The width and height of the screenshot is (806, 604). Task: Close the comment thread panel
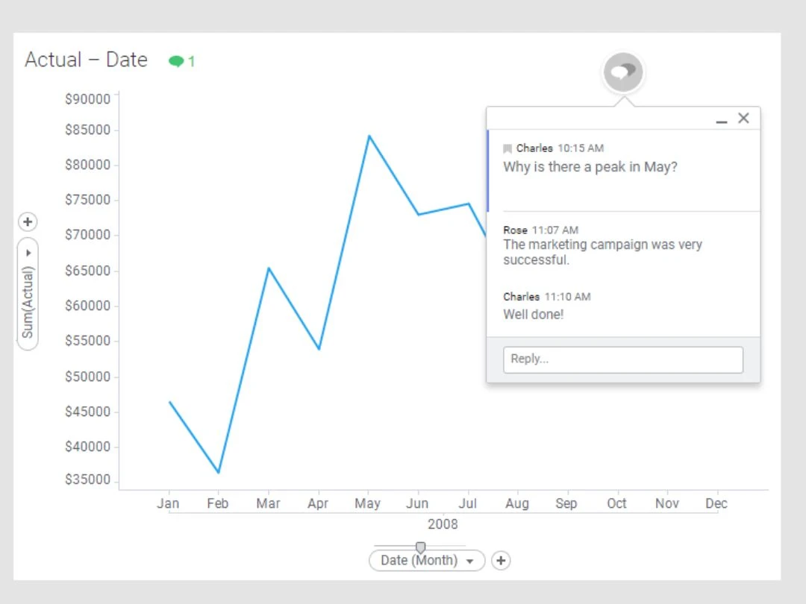coord(743,118)
